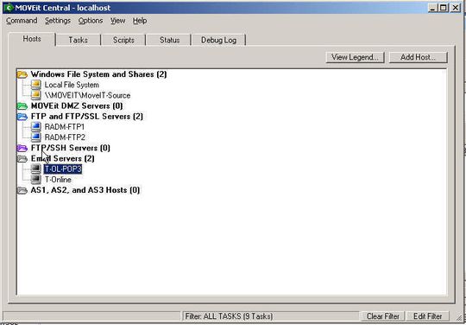Click the green MOVEit DMZ Servers folder icon
The width and height of the screenshot is (466, 325).
(22, 106)
